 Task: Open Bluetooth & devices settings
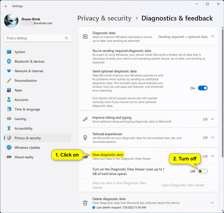29,62
